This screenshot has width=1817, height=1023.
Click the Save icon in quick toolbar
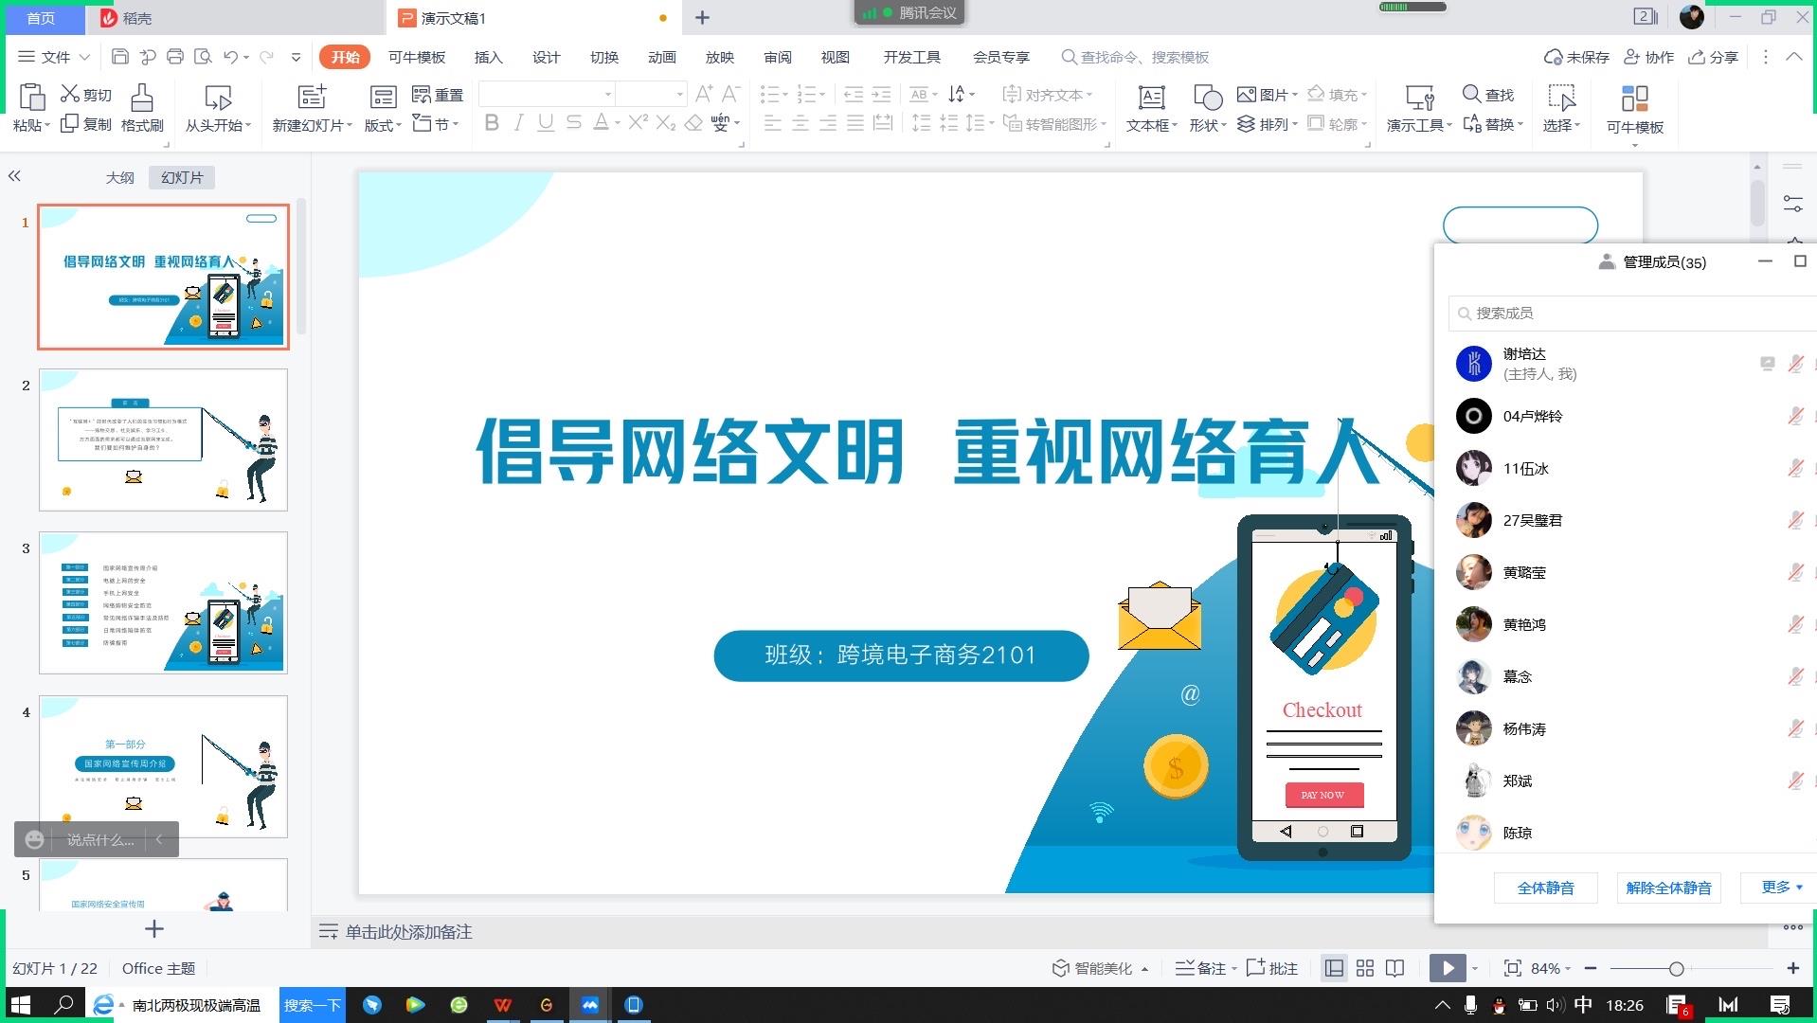pyautogui.click(x=119, y=57)
